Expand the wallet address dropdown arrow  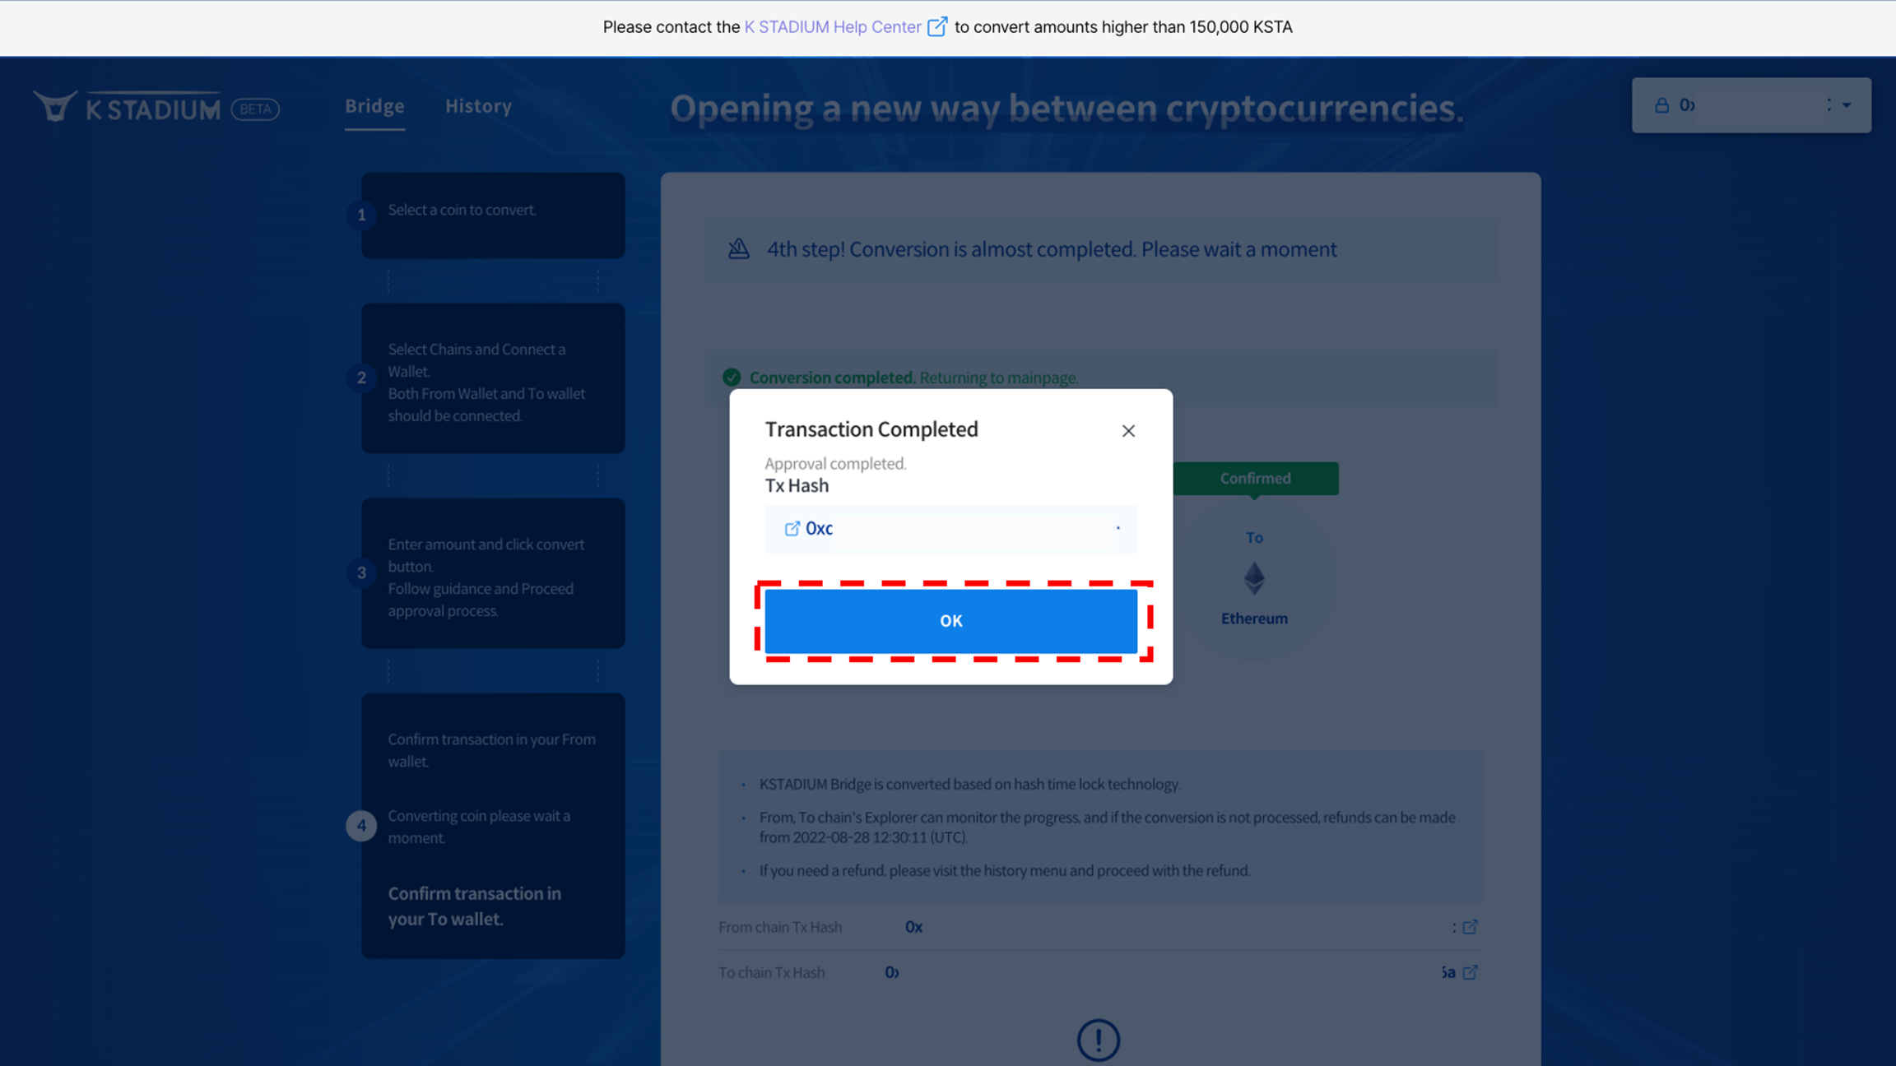[1847, 105]
